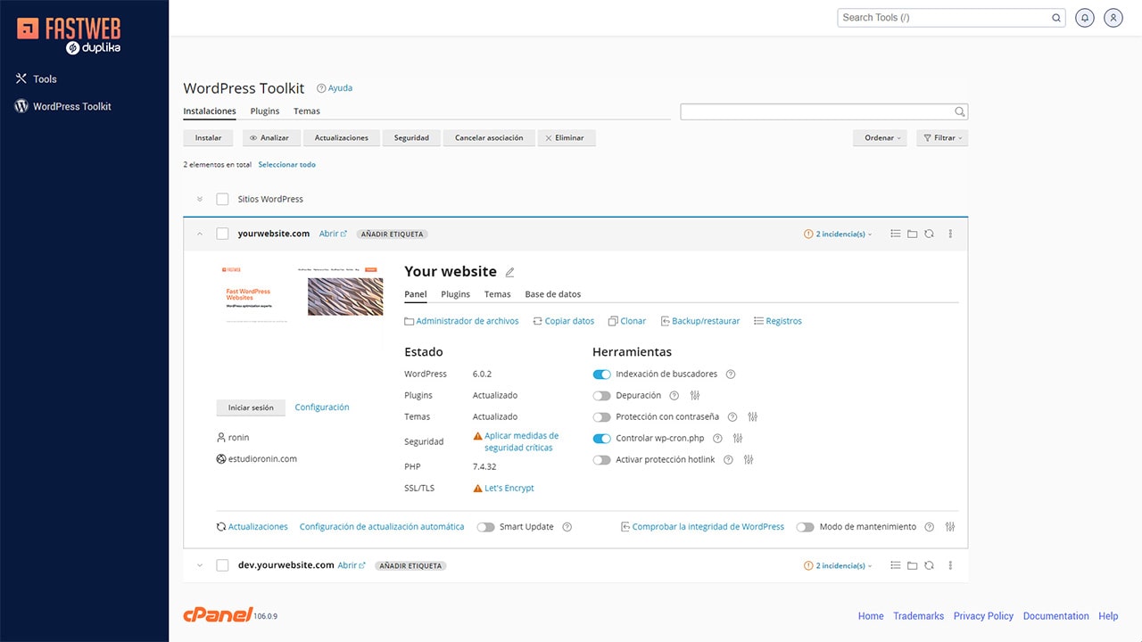The width and height of the screenshot is (1142, 642).
Task: Edit site name pencil icon
Action: point(510,272)
